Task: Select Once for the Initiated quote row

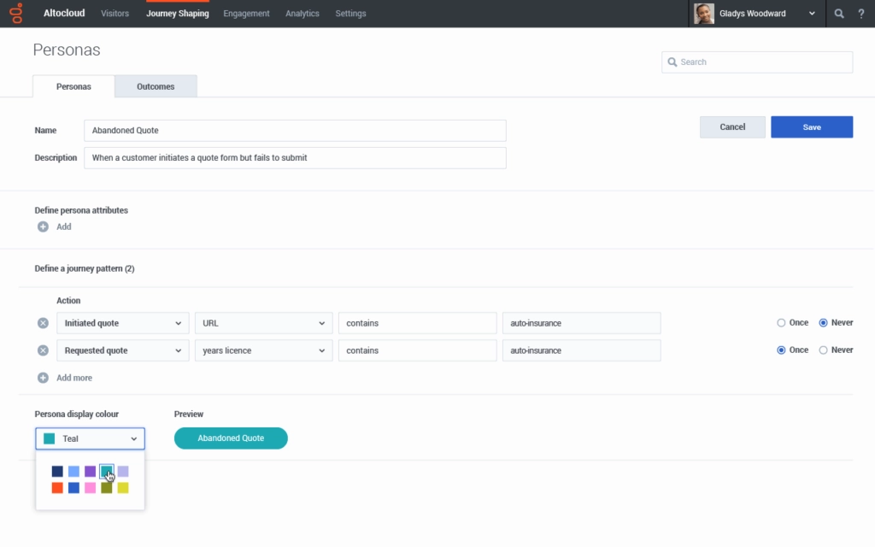Action: coord(781,322)
